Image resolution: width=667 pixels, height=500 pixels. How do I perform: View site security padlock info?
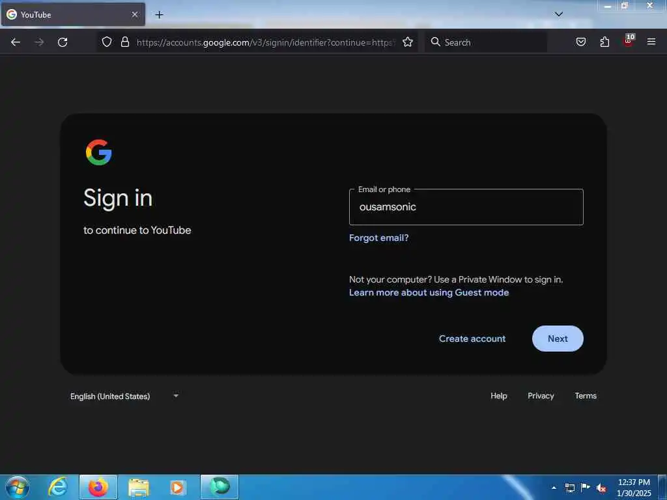click(124, 42)
